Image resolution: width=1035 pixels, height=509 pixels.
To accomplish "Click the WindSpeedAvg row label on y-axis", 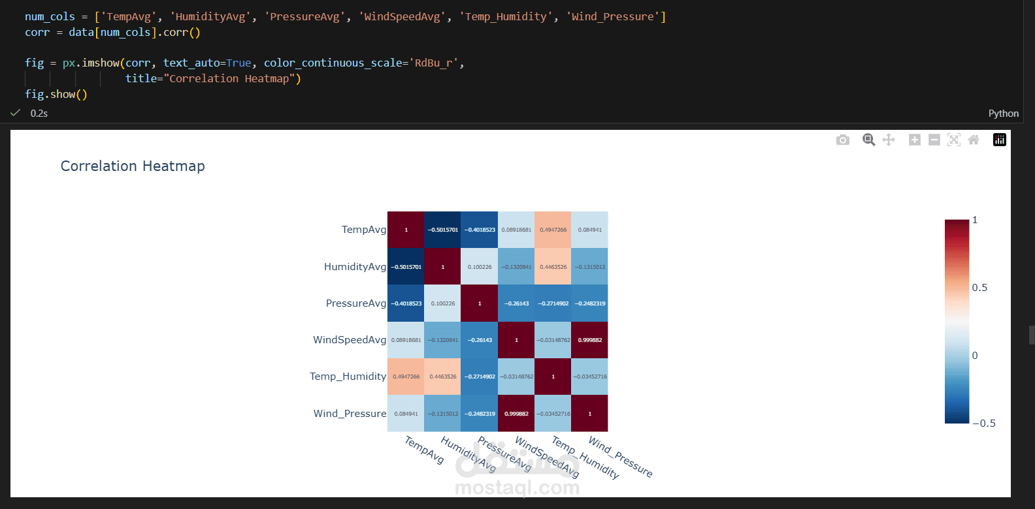I will tap(350, 340).
